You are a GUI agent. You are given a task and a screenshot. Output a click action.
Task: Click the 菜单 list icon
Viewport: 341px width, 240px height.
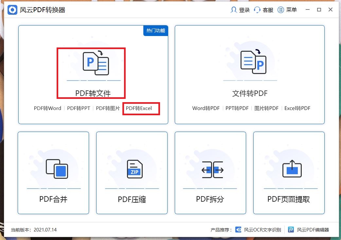point(281,10)
